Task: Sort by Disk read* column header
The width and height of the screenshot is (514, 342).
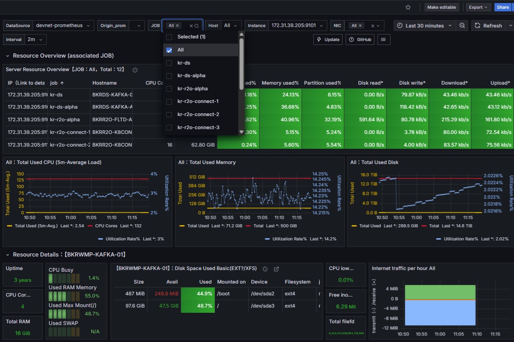Action: [x=370, y=83]
